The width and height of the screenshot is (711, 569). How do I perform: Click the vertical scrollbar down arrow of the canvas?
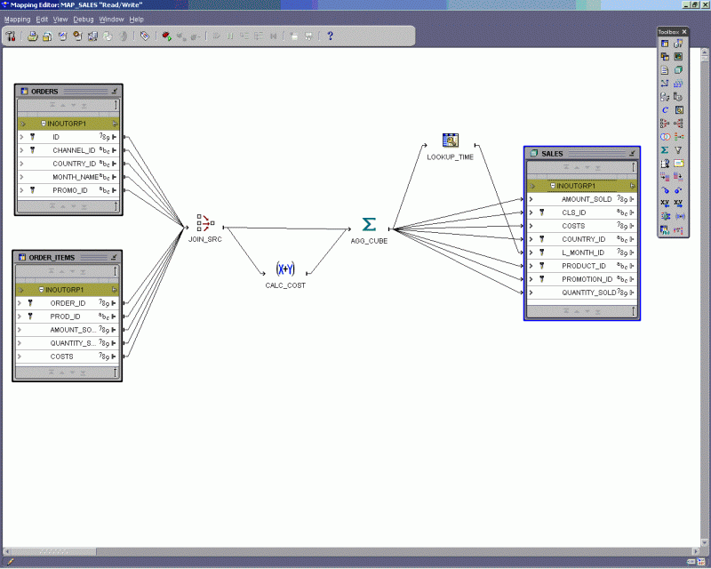704,542
